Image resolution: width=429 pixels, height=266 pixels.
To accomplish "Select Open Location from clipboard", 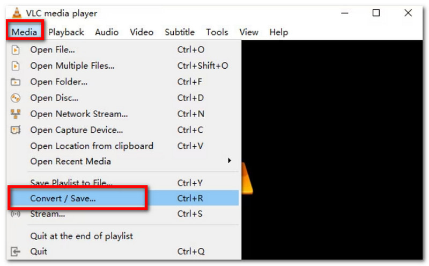I will [x=124, y=146].
